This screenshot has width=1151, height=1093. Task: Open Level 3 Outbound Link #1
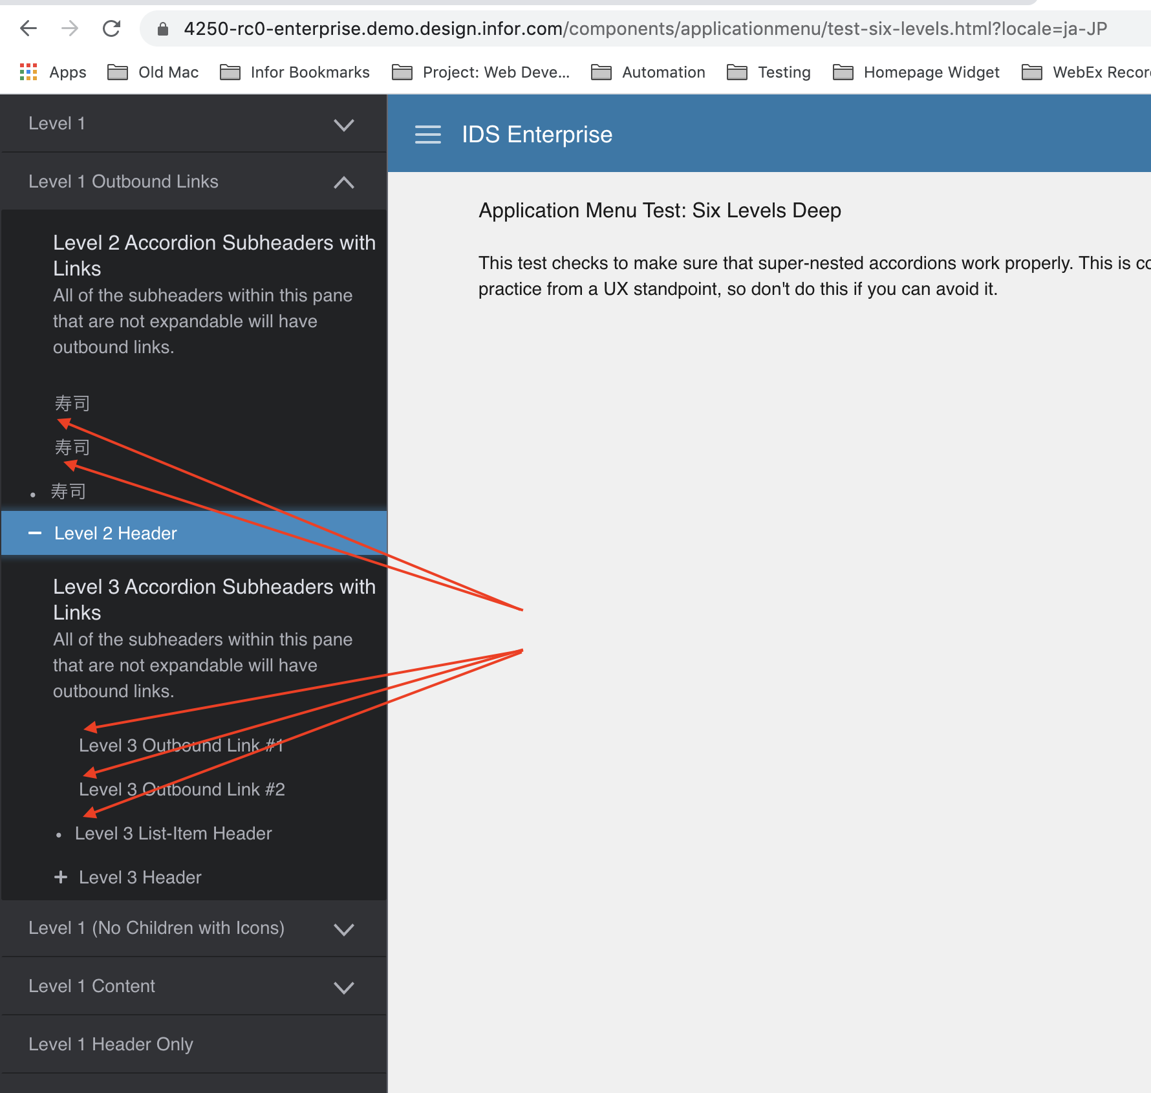[x=182, y=745]
